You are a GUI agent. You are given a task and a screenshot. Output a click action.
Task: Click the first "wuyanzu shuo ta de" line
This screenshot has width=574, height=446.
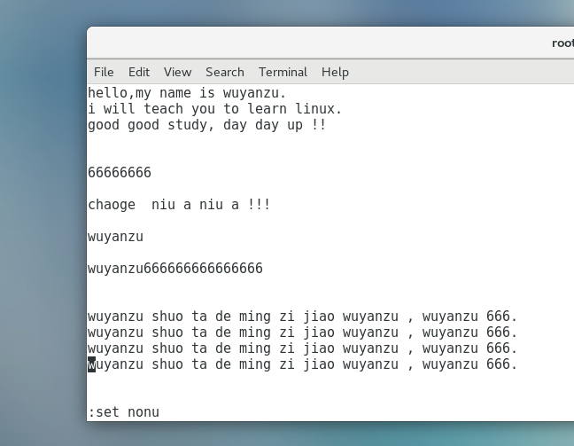coord(301,317)
